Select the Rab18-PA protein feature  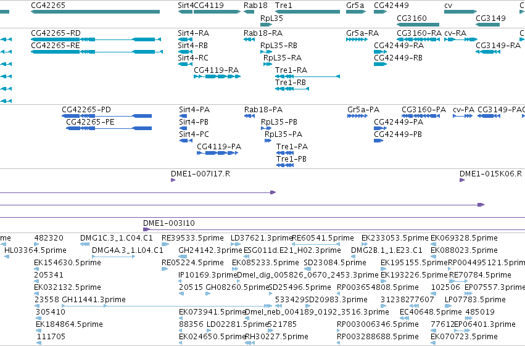click(x=249, y=116)
